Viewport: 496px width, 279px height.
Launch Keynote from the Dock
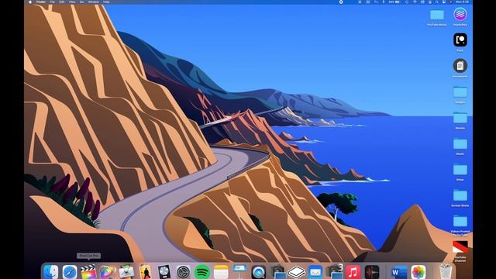point(239,272)
